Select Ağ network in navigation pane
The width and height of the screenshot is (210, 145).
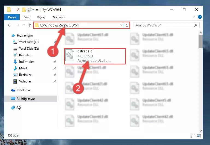19,108
